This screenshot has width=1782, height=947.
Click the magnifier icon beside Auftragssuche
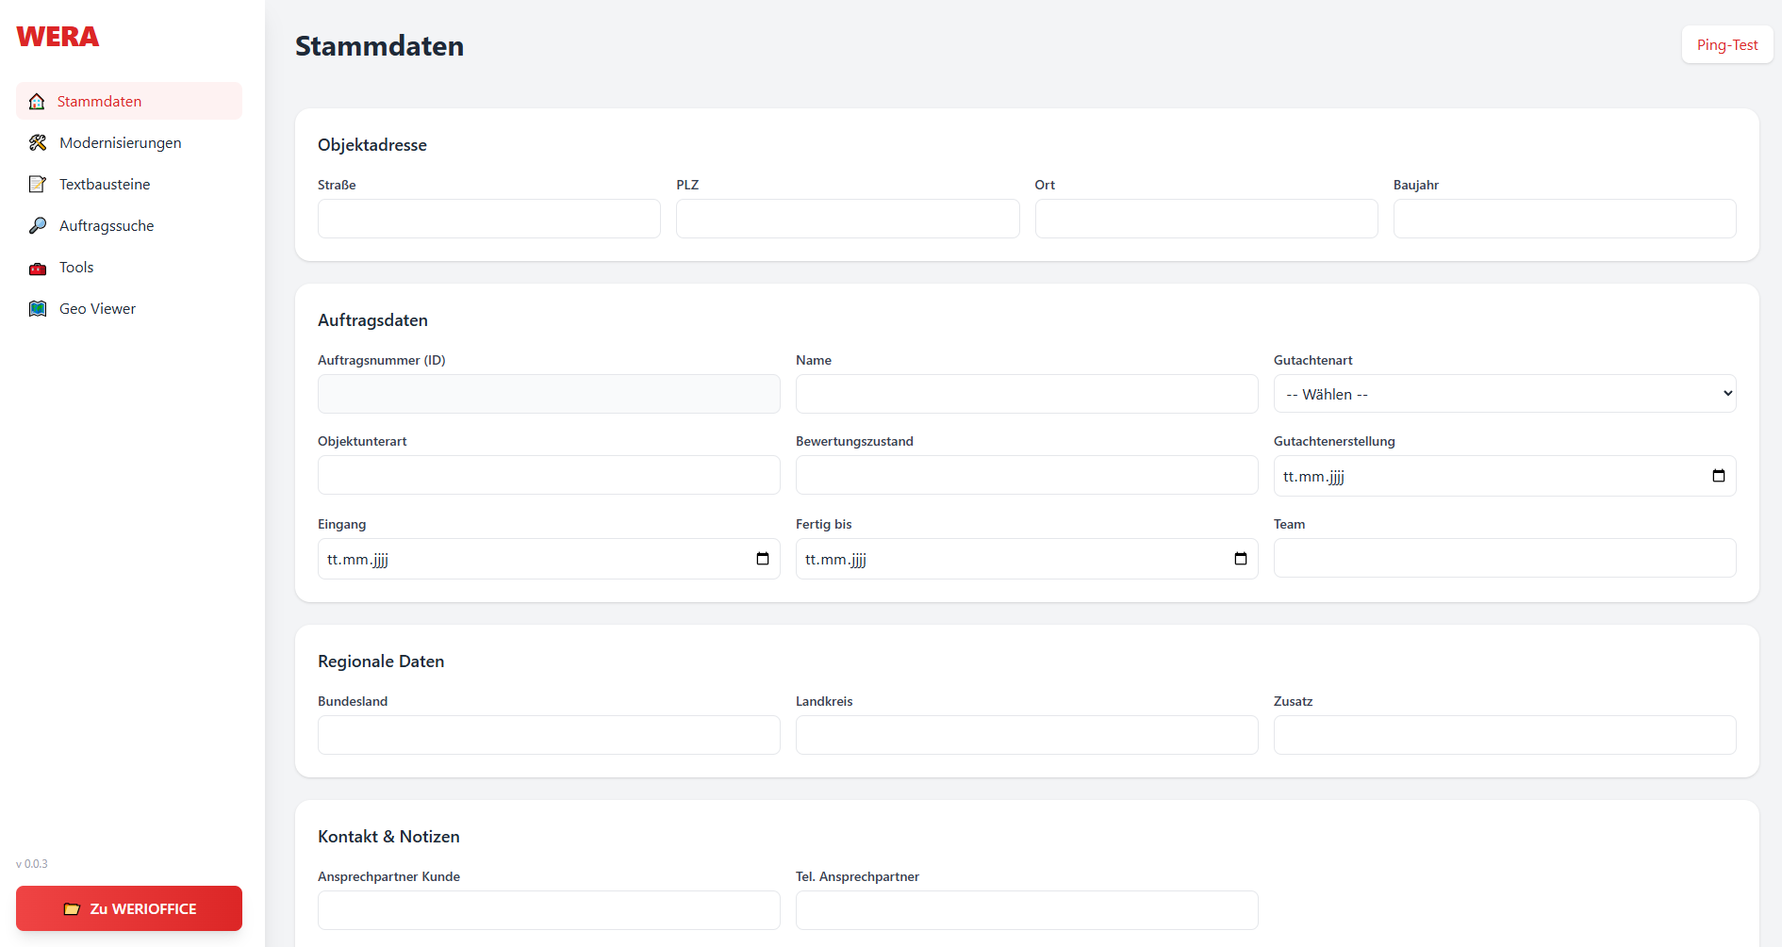click(38, 226)
